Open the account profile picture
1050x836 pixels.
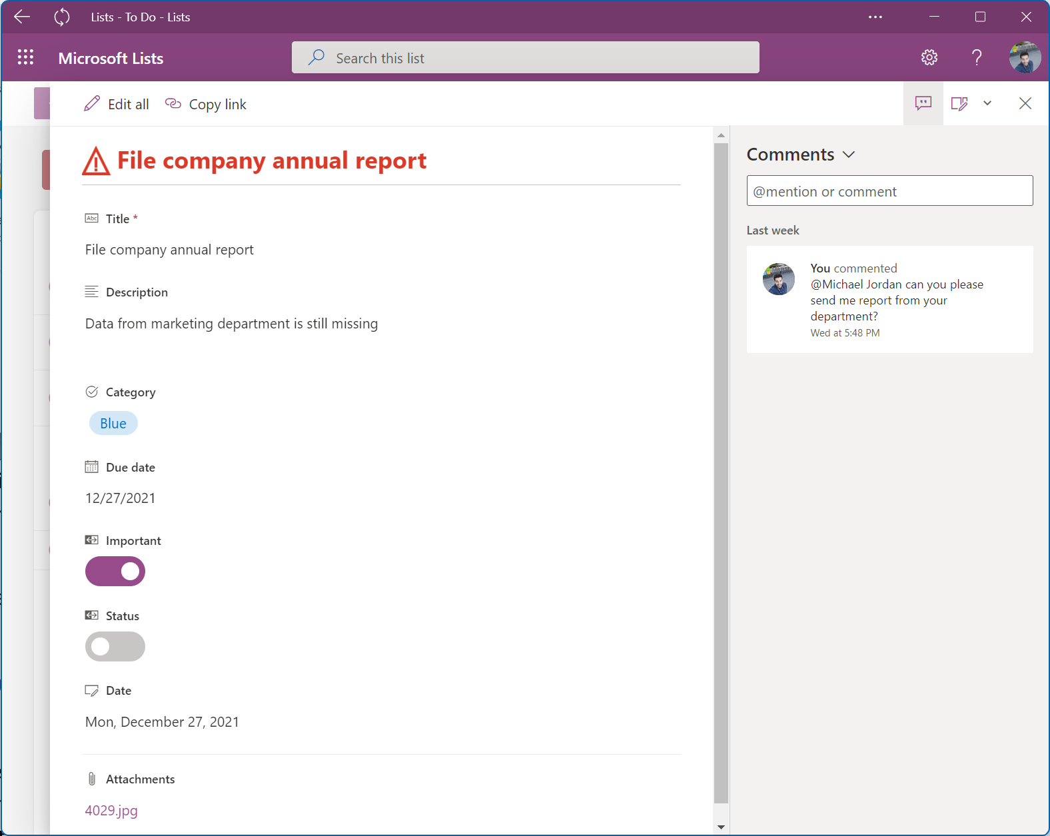(1024, 58)
